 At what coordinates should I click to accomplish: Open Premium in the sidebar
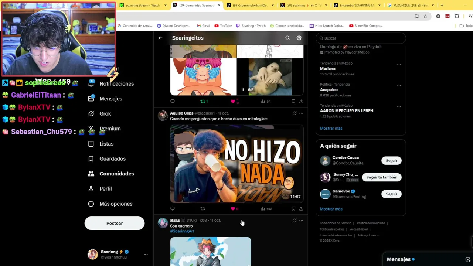[x=105, y=129]
